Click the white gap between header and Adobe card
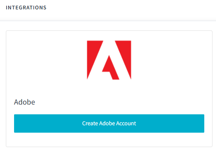Screen dimensions: 216x151 point(109,26)
